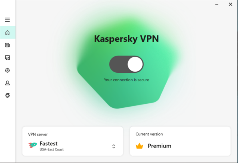Click the Kaspersky logo at sidebar bottom
The height and width of the screenshot is (163, 238).
pos(7,95)
